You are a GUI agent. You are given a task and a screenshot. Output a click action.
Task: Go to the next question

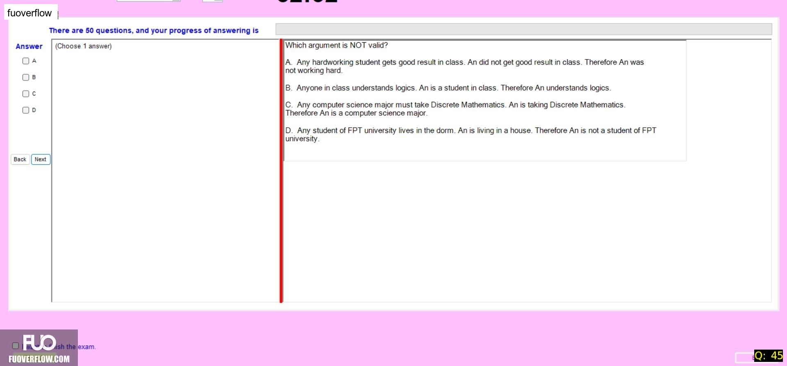point(41,159)
